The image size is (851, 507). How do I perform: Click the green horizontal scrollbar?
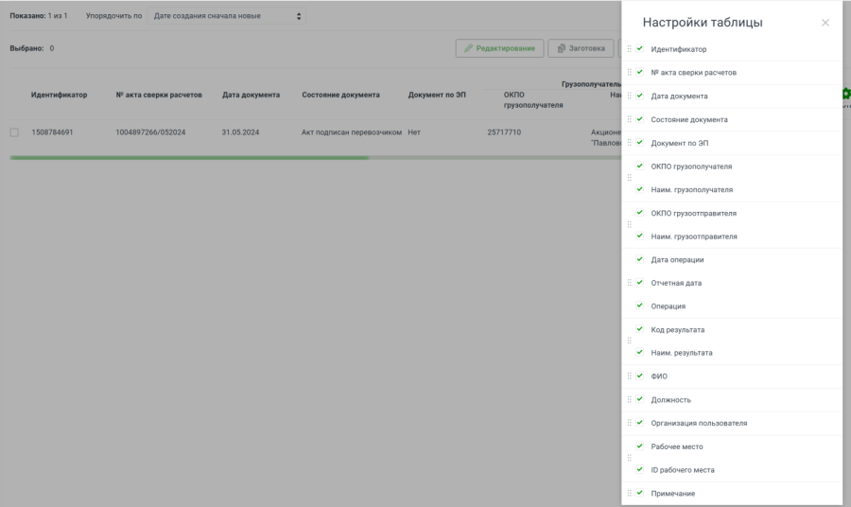pos(189,158)
